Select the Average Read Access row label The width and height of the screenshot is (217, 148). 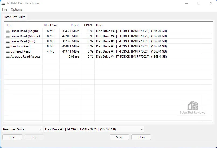point(26,57)
